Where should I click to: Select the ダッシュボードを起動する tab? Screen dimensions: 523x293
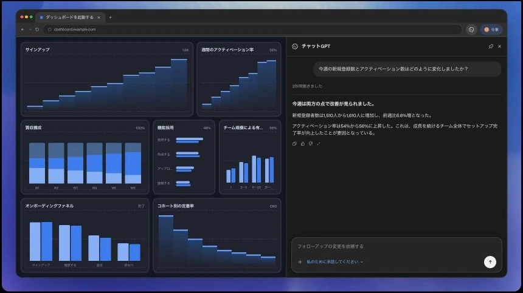pos(70,18)
